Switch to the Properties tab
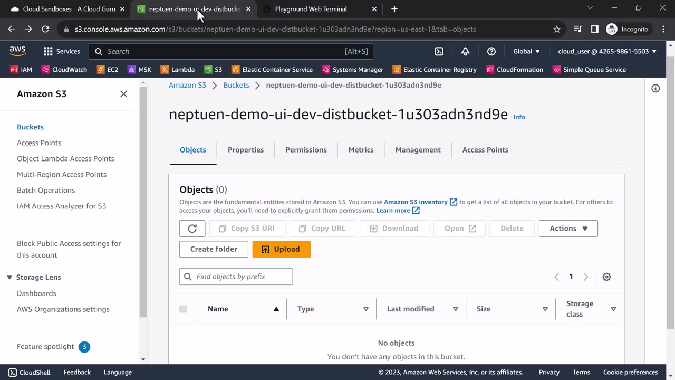 pos(245,150)
